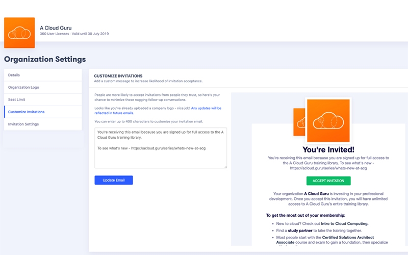The image size is (408, 255).
Task: Switch to the Seat Limit section
Action: pos(43,99)
